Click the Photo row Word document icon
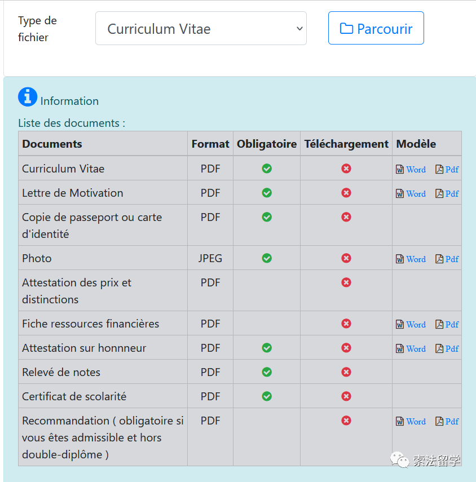This screenshot has height=482, width=476. pyautogui.click(x=400, y=259)
